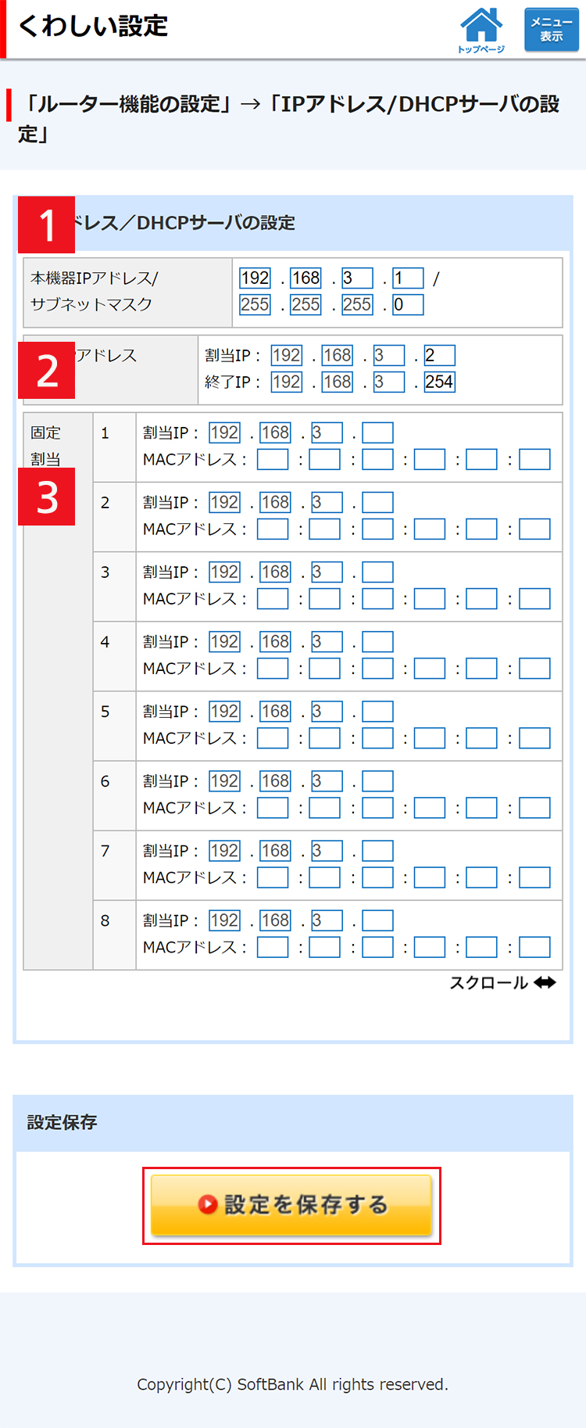Click last MAC address box of entry 4
The height and width of the screenshot is (1428, 586).
pos(534,669)
